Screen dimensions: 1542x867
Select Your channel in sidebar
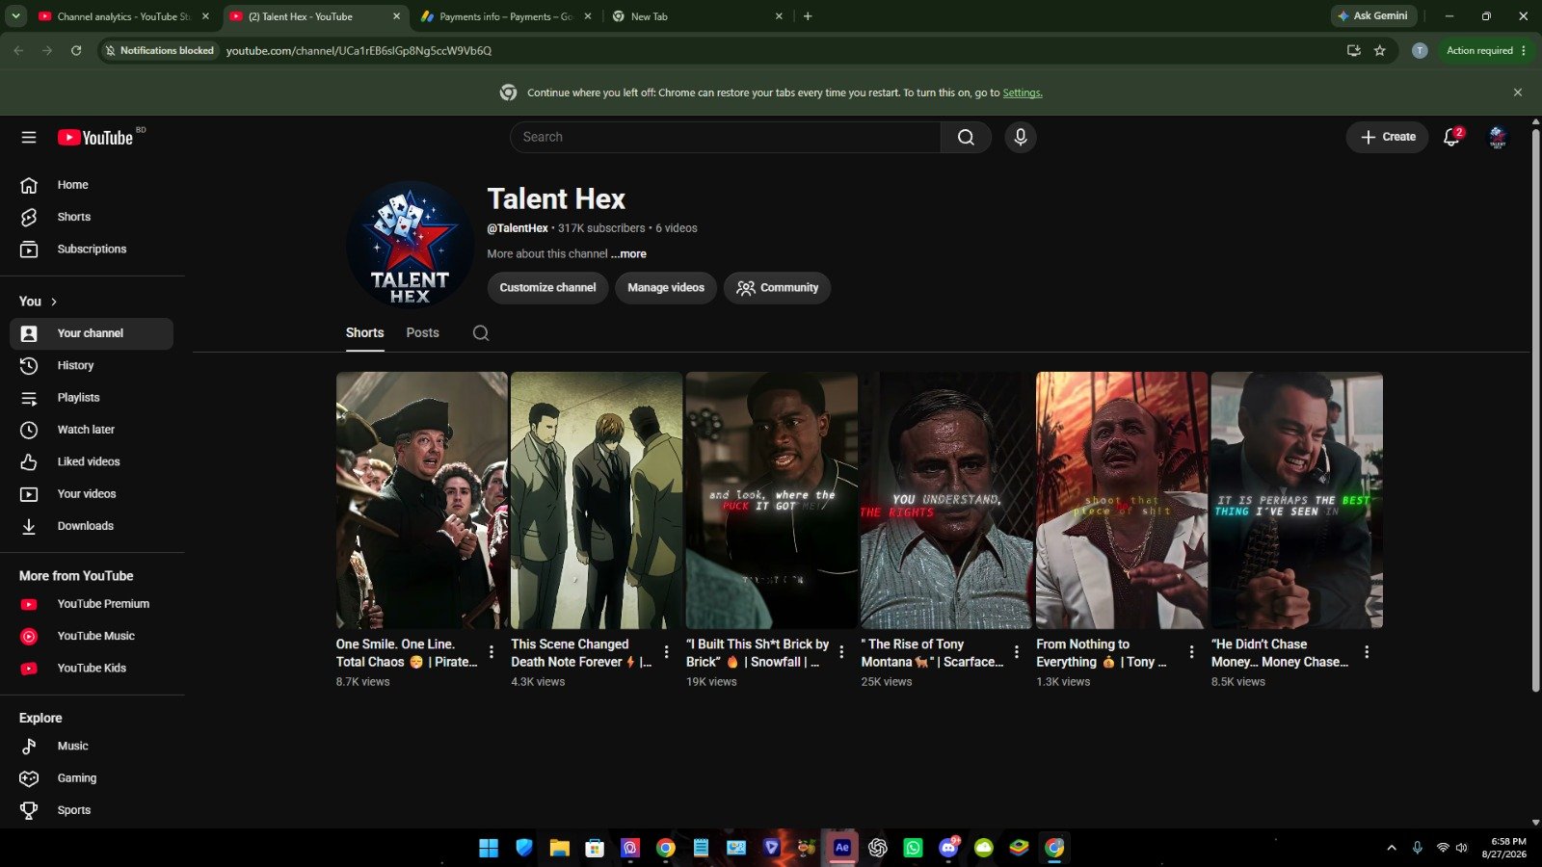pyautogui.click(x=92, y=333)
